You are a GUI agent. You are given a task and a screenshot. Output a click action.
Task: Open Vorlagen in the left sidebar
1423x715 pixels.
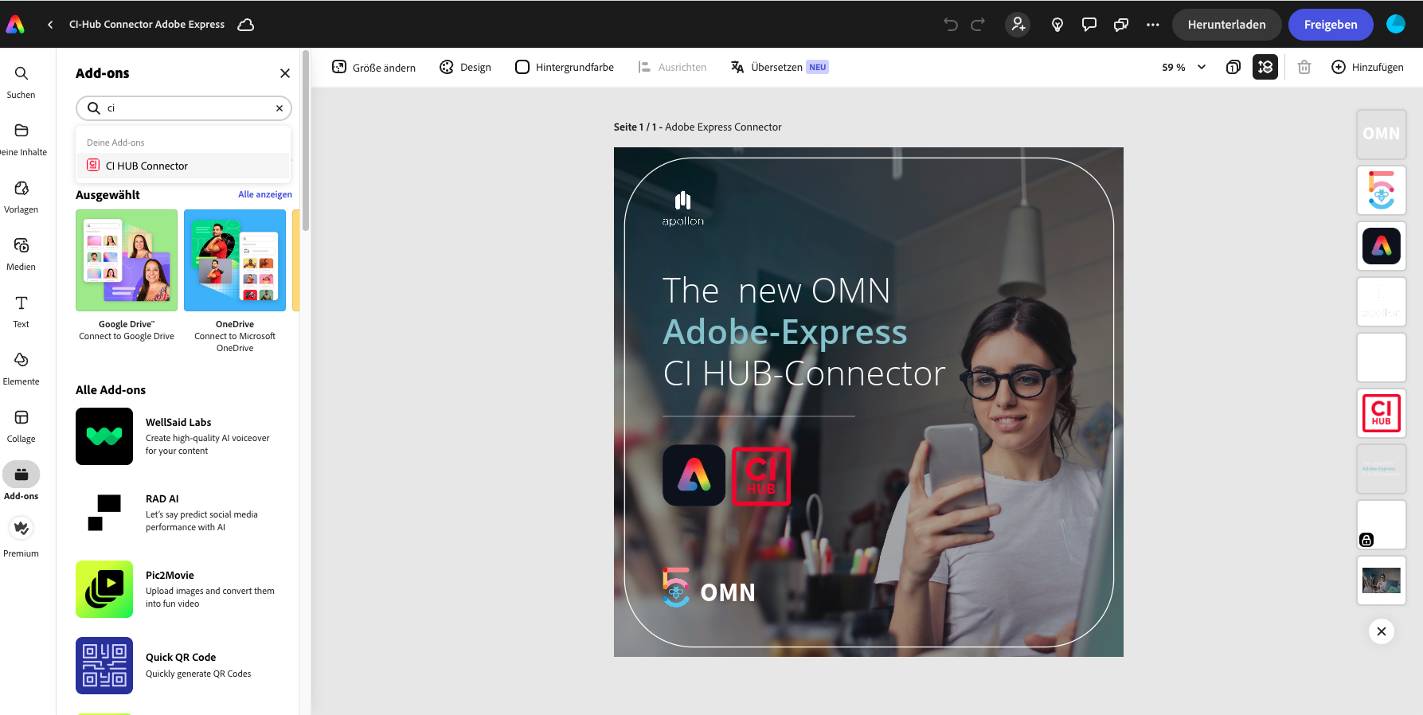(x=22, y=197)
